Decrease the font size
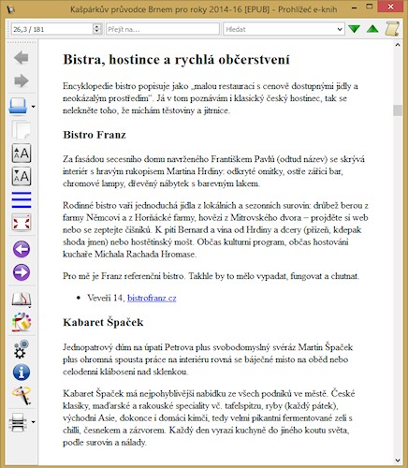The image size is (408, 468). tap(22, 176)
